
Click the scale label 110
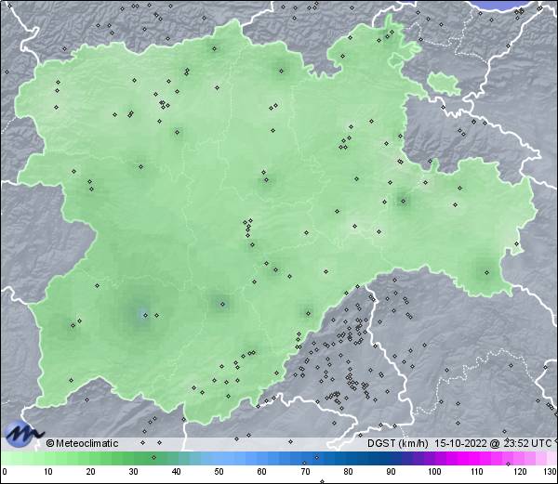(477, 472)
